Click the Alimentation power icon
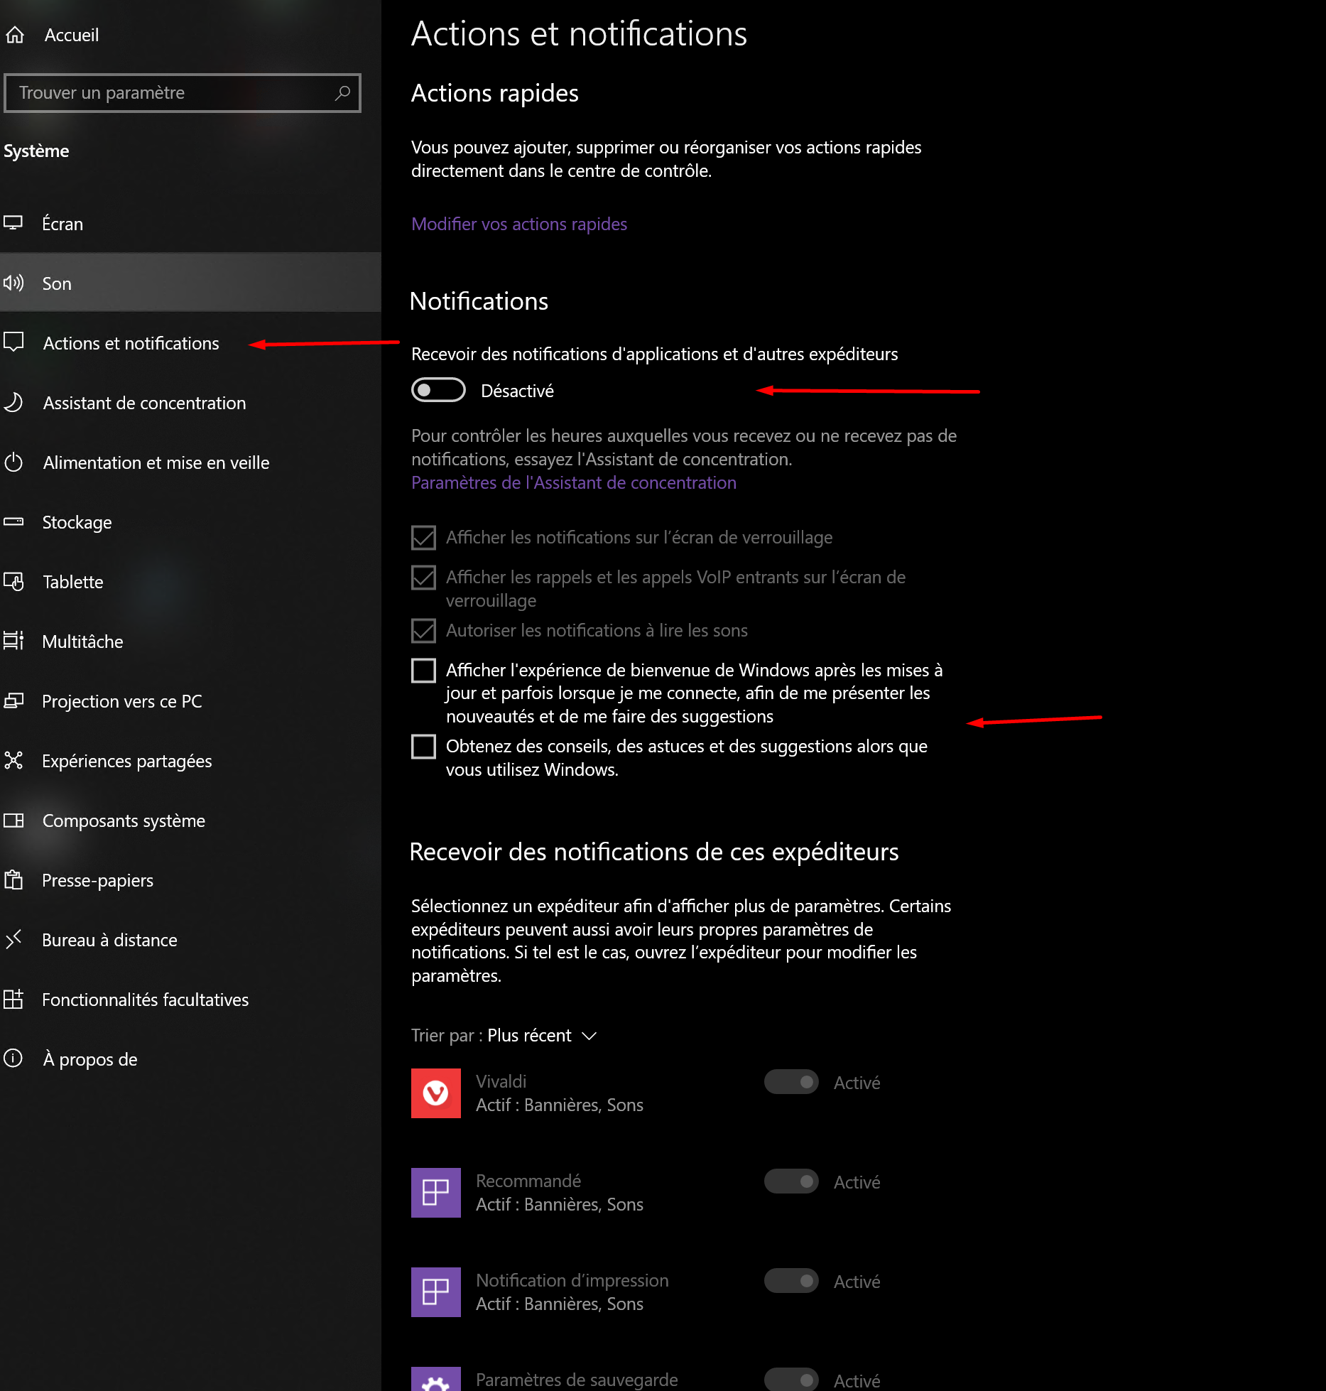Image resolution: width=1326 pixels, height=1391 pixels. [13, 462]
